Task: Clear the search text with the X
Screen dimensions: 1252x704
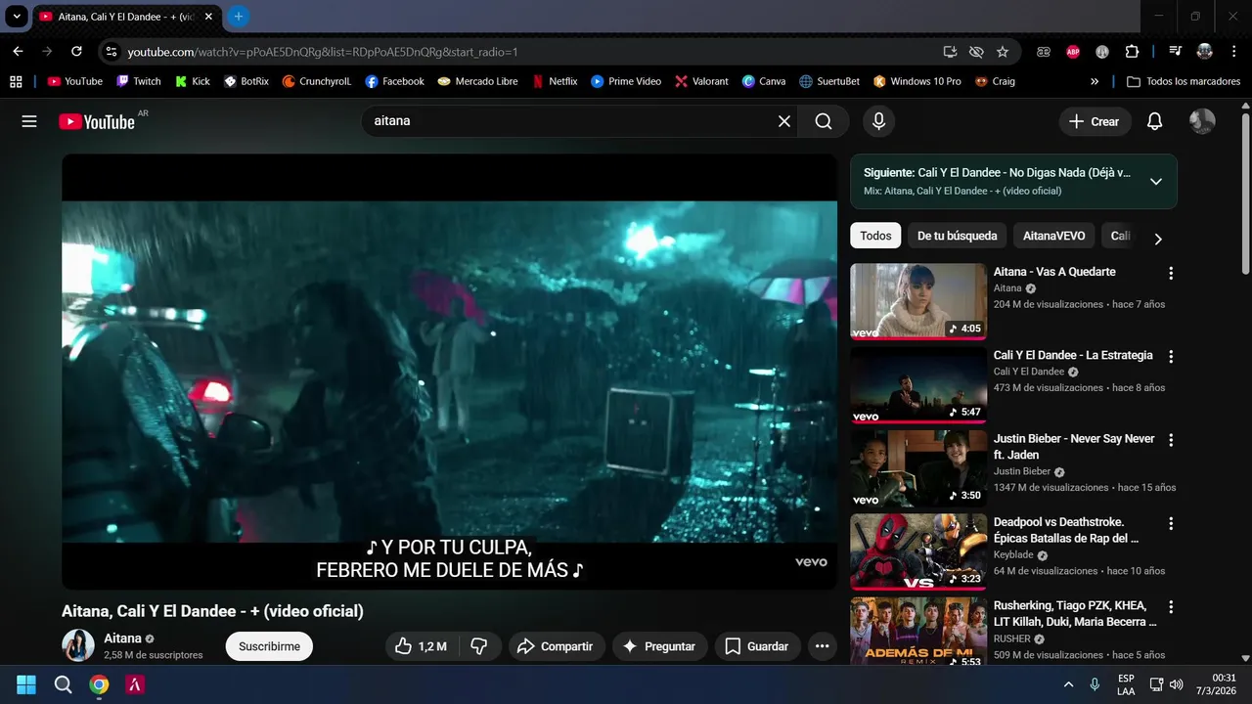Action: (x=784, y=121)
